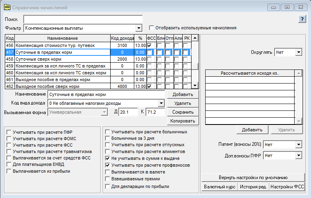Click the Справочник начислений window icon

(7, 7)
